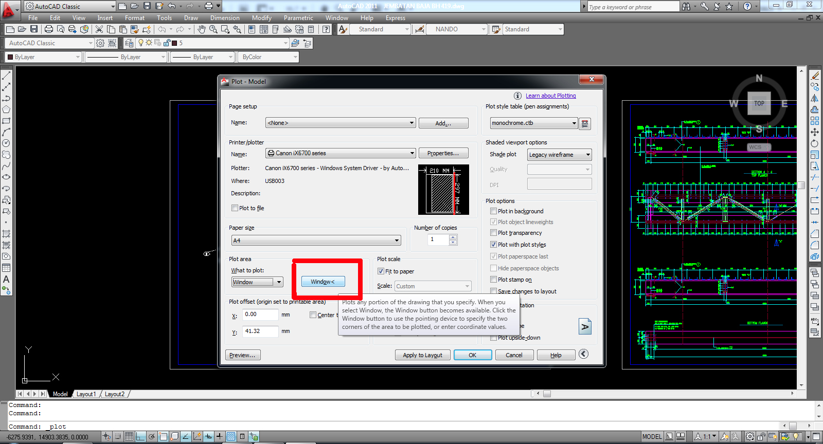The height and width of the screenshot is (444, 823).
Task: Toggle Ortho Mode in status bar
Action: (x=140, y=437)
